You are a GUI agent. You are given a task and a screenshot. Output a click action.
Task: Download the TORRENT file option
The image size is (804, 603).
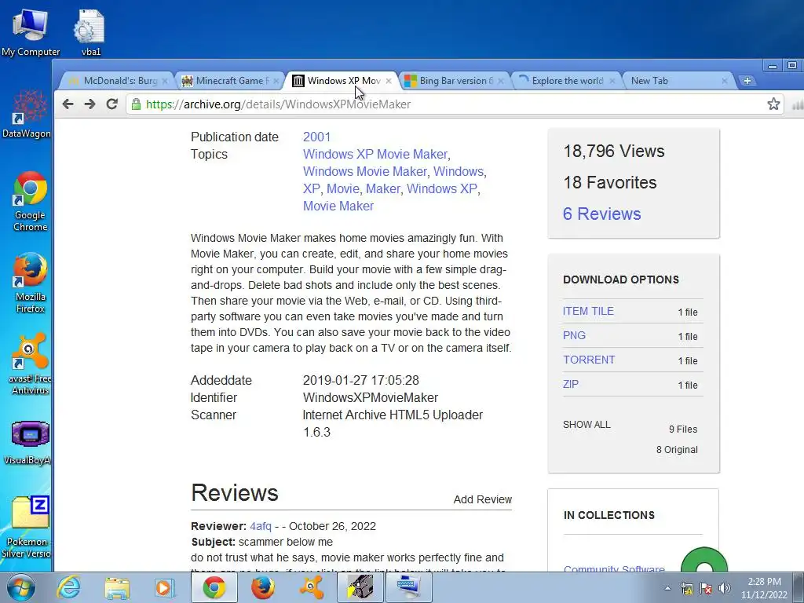(589, 360)
